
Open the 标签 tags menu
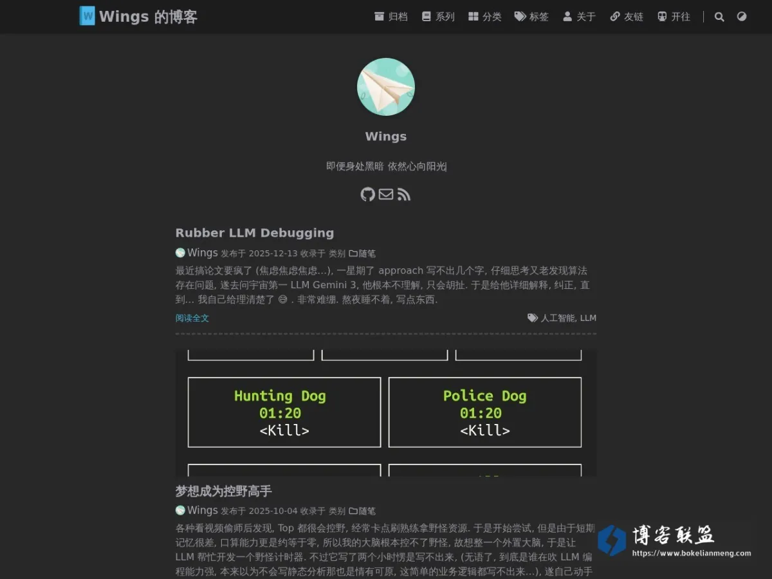(x=532, y=17)
